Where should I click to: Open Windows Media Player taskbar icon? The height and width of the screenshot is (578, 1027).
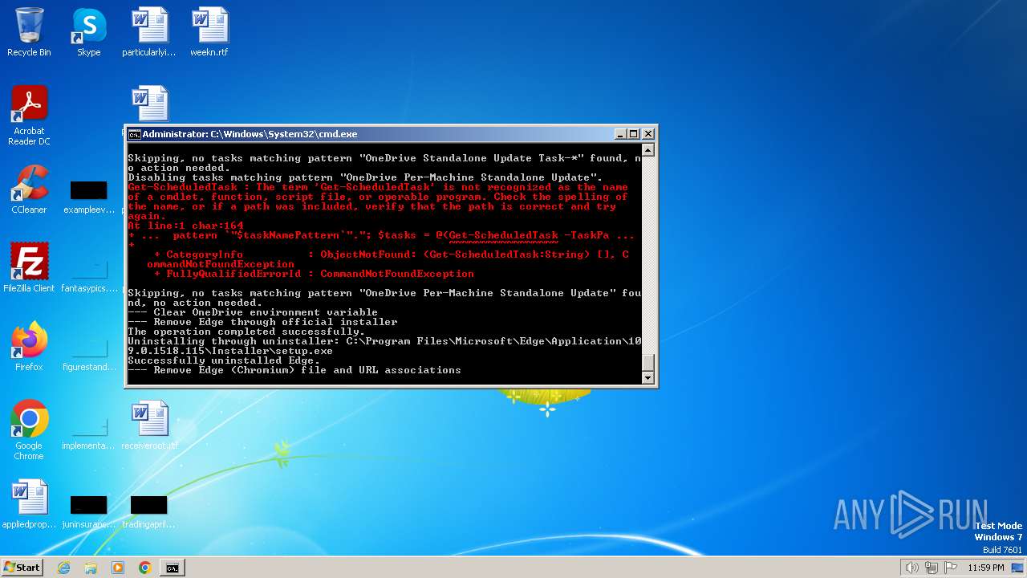(x=118, y=568)
